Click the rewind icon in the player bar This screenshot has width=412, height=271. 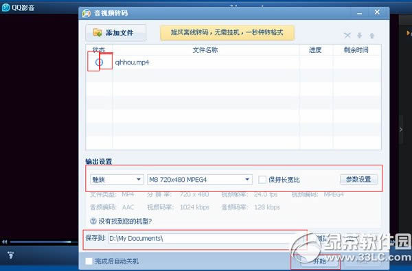(x=5, y=242)
